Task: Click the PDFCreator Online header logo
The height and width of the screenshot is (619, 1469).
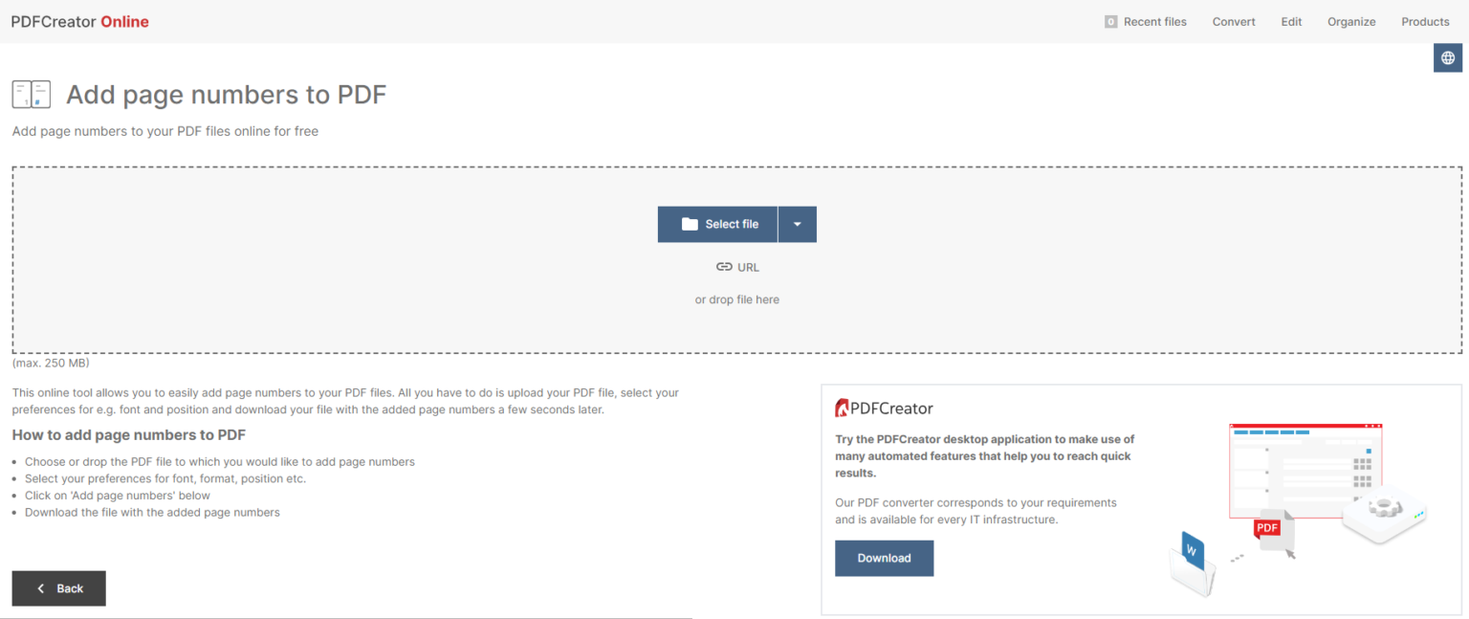Action: [79, 21]
